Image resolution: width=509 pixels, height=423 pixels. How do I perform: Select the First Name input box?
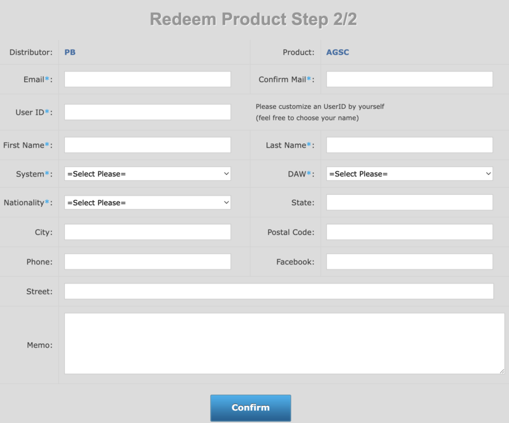coord(148,145)
